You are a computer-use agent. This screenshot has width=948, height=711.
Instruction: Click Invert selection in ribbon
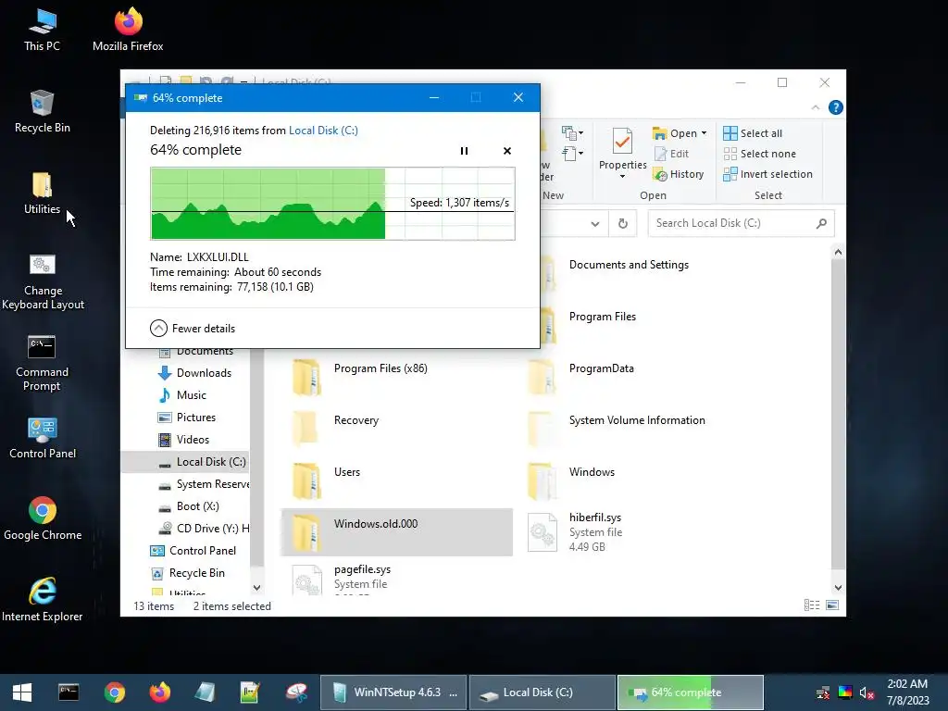pyautogui.click(x=767, y=174)
